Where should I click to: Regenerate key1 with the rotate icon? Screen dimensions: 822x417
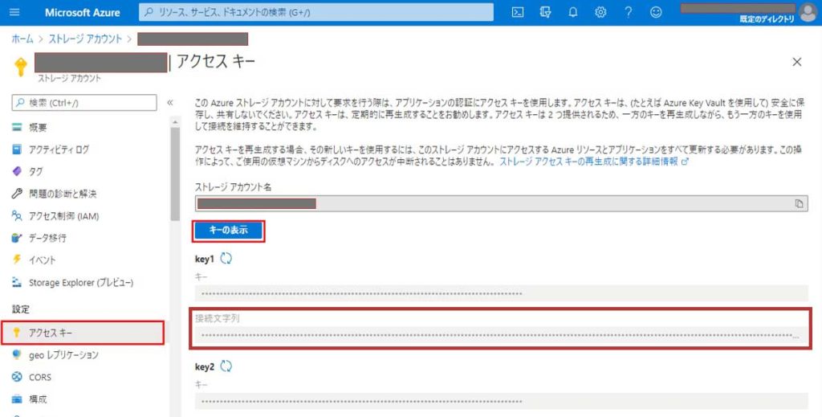click(226, 259)
